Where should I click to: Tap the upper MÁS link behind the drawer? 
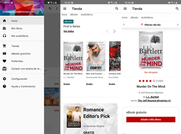(x=56, y=84)
